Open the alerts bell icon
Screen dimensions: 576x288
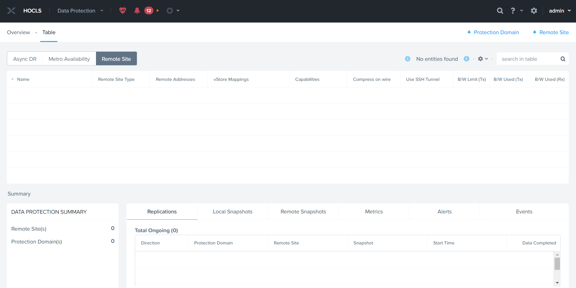point(137,11)
